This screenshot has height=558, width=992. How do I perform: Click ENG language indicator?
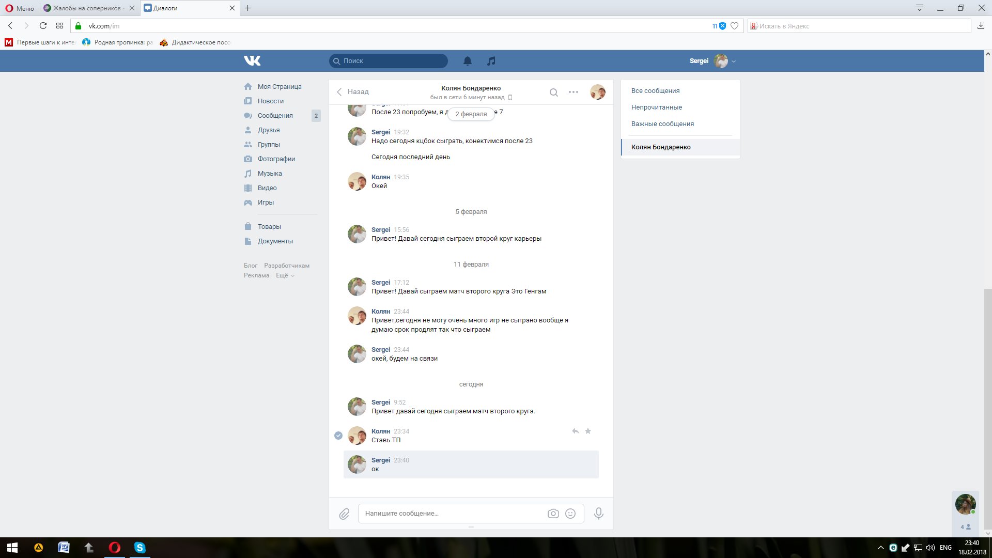[946, 548]
